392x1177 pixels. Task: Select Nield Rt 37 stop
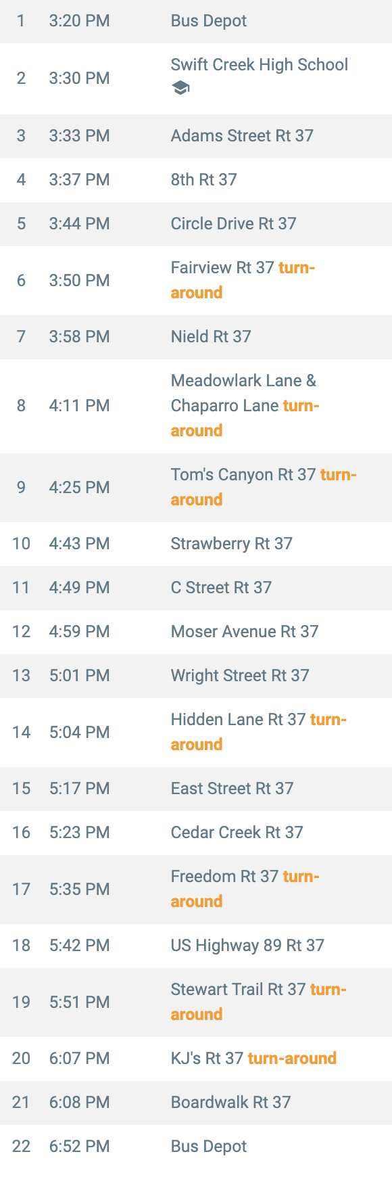[196, 337]
